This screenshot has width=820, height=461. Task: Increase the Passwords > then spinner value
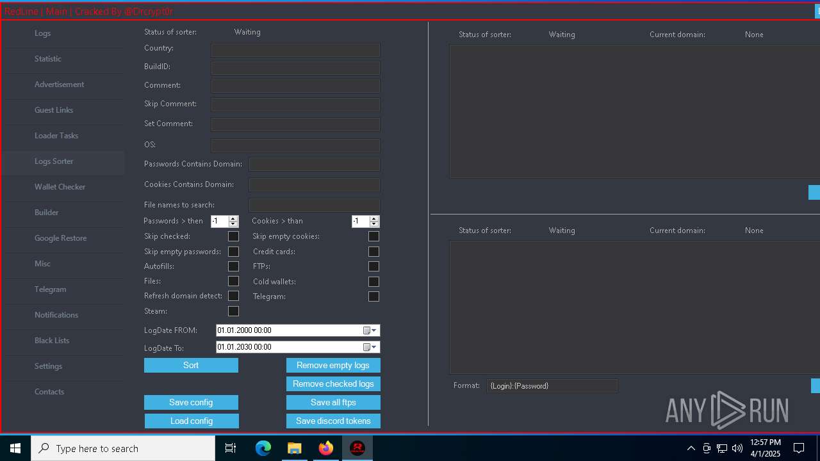(233, 218)
